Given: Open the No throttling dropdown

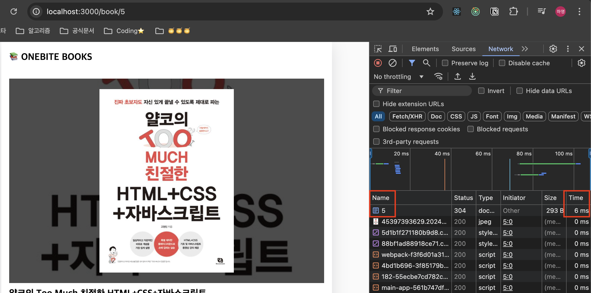Looking at the screenshot, I should (398, 77).
